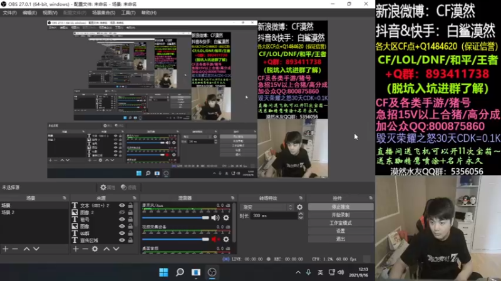Open 麦克风/Aux audio settings gear
This screenshot has width=501, height=281.
click(226, 218)
